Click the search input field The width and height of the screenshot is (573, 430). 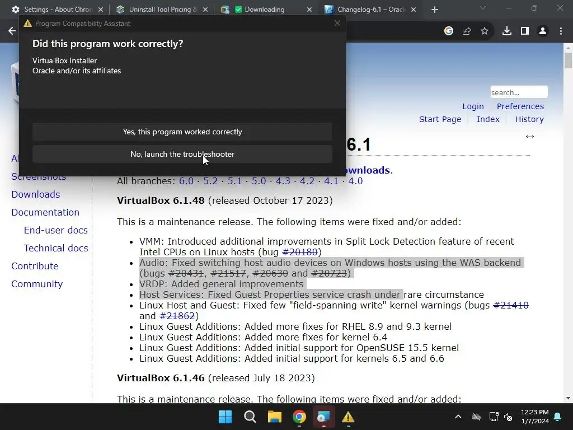coord(519,92)
